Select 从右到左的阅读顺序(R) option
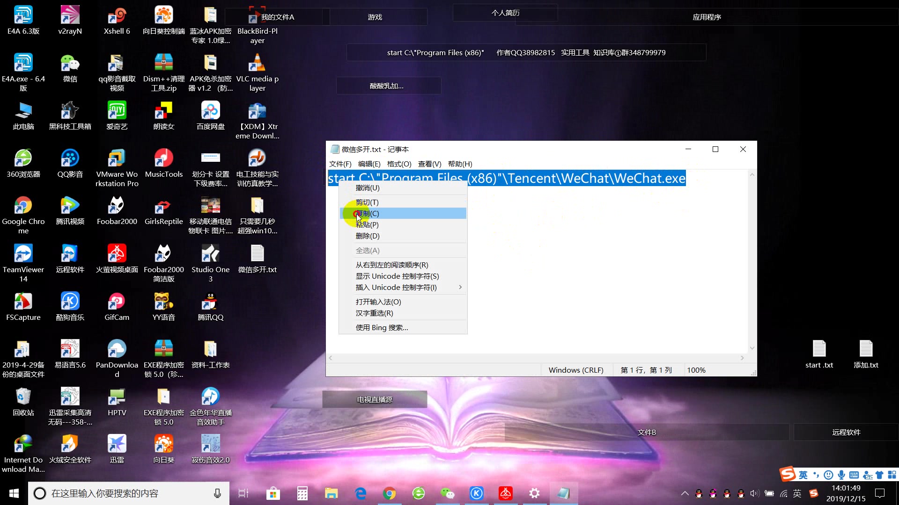This screenshot has width=899, height=505. [x=403, y=265]
